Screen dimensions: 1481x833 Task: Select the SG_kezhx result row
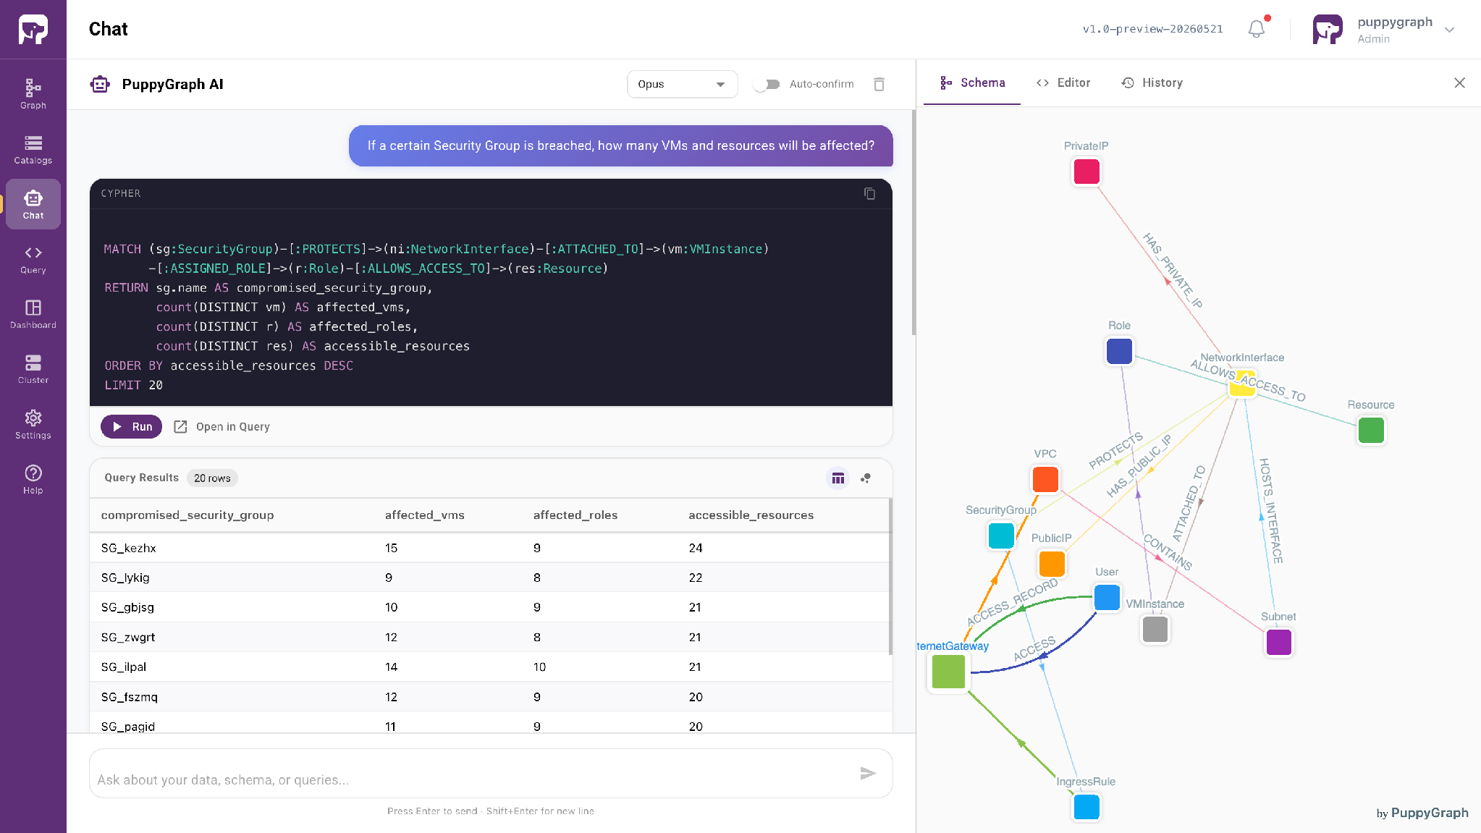[489, 548]
